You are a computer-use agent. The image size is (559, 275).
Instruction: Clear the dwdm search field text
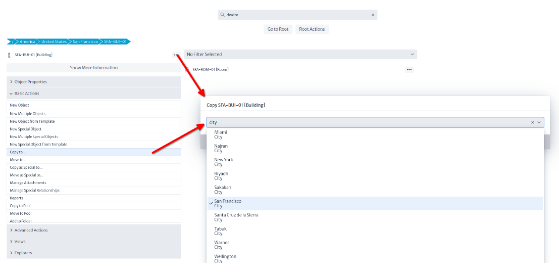pyautogui.click(x=373, y=15)
